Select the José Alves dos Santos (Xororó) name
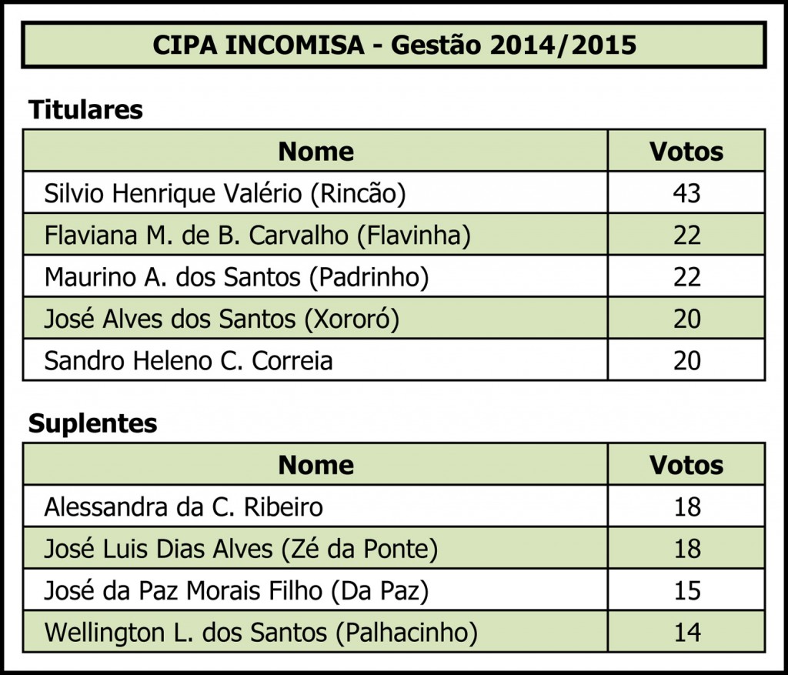The height and width of the screenshot is (675, 788). tap(222, 318)
